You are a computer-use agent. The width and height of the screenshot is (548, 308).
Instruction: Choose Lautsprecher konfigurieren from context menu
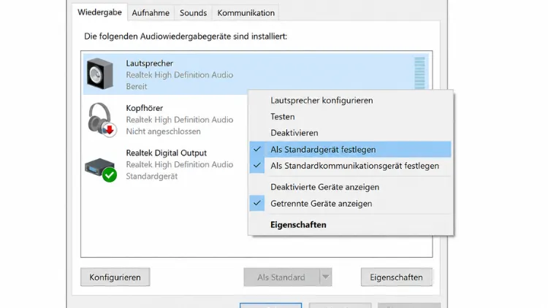click(x=351, y=100)
